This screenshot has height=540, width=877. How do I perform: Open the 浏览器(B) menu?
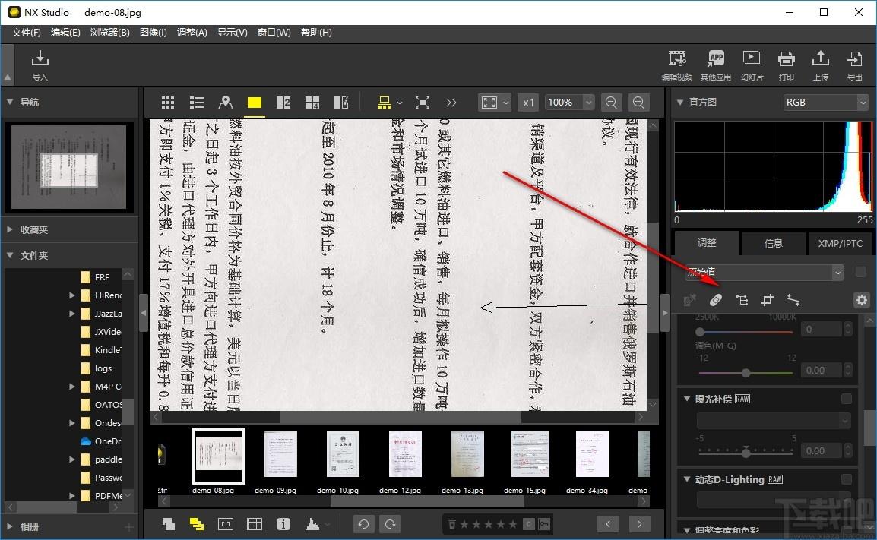coord(109,33)
